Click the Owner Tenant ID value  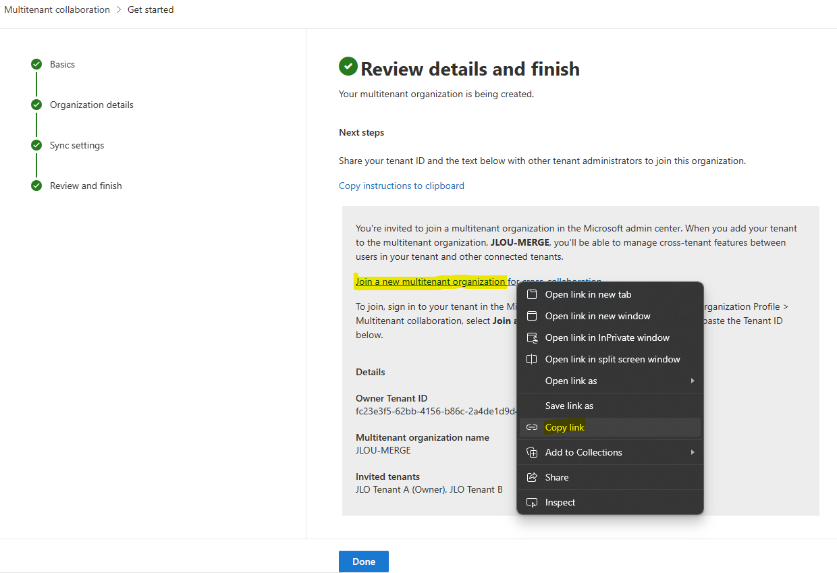coord(436,411)
